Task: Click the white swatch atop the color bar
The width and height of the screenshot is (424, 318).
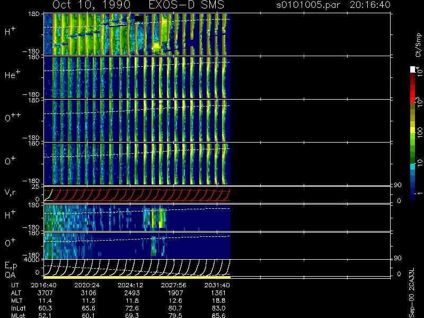Action: click(413, 69)
